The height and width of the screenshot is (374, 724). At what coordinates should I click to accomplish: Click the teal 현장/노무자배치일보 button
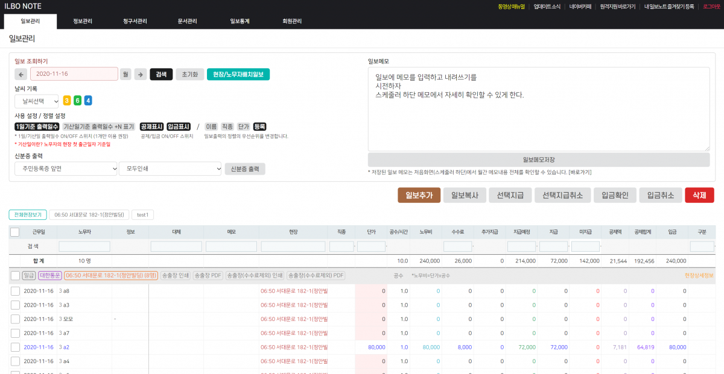coord(238,74)
